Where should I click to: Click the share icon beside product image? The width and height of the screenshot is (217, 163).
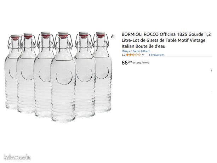(x=113, y=36)
